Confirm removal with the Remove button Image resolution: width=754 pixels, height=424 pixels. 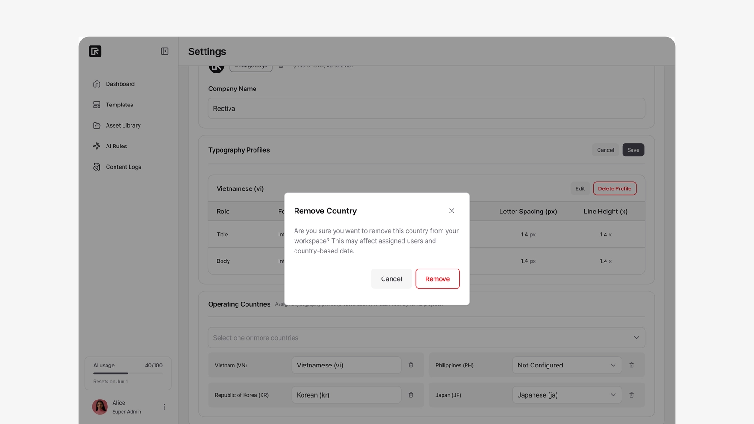tap(437, 279)
